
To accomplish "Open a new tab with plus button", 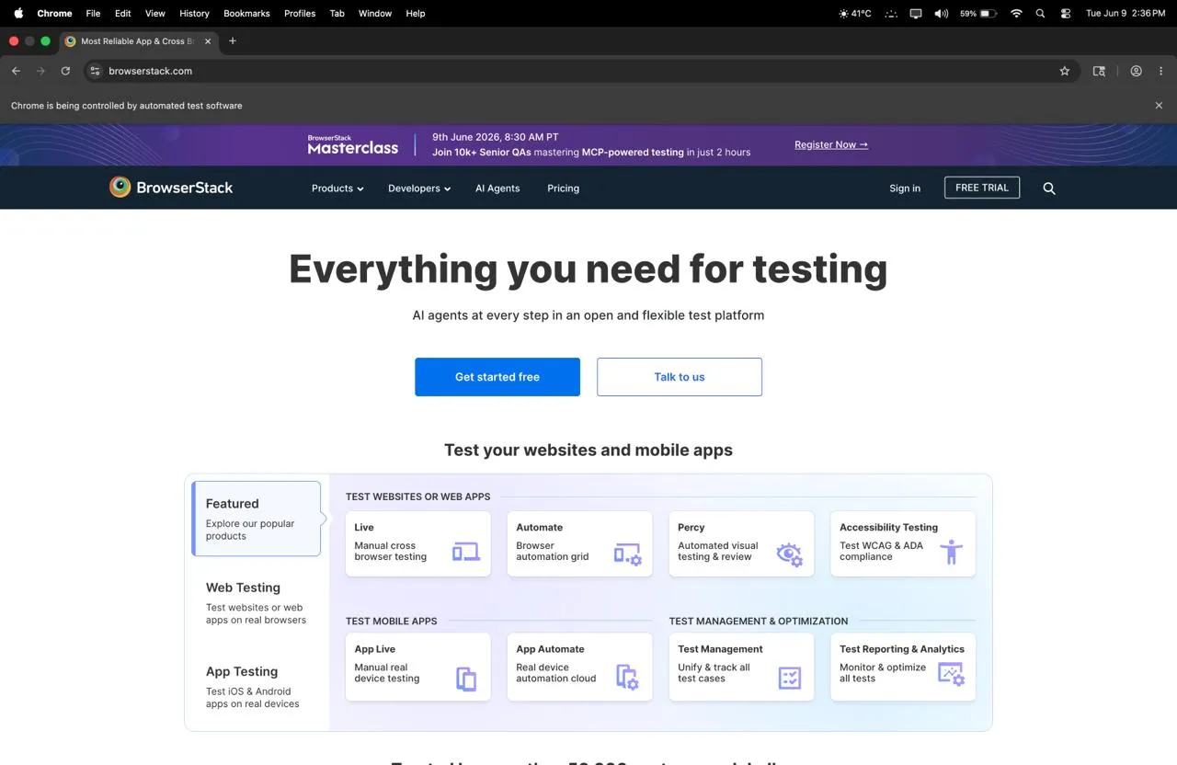I will pyautogui.click(x=233, y=40).
